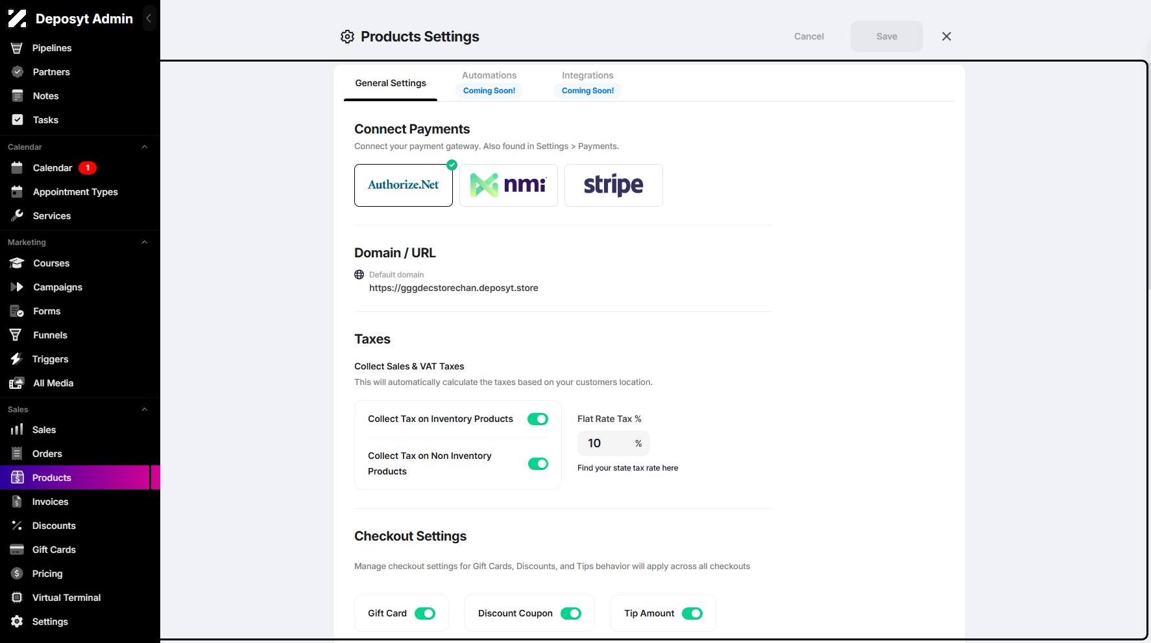This screenshot has width=1151, height=643.
Task: Click the Flat Rate Tax input field
Action: tap(614, 443)
